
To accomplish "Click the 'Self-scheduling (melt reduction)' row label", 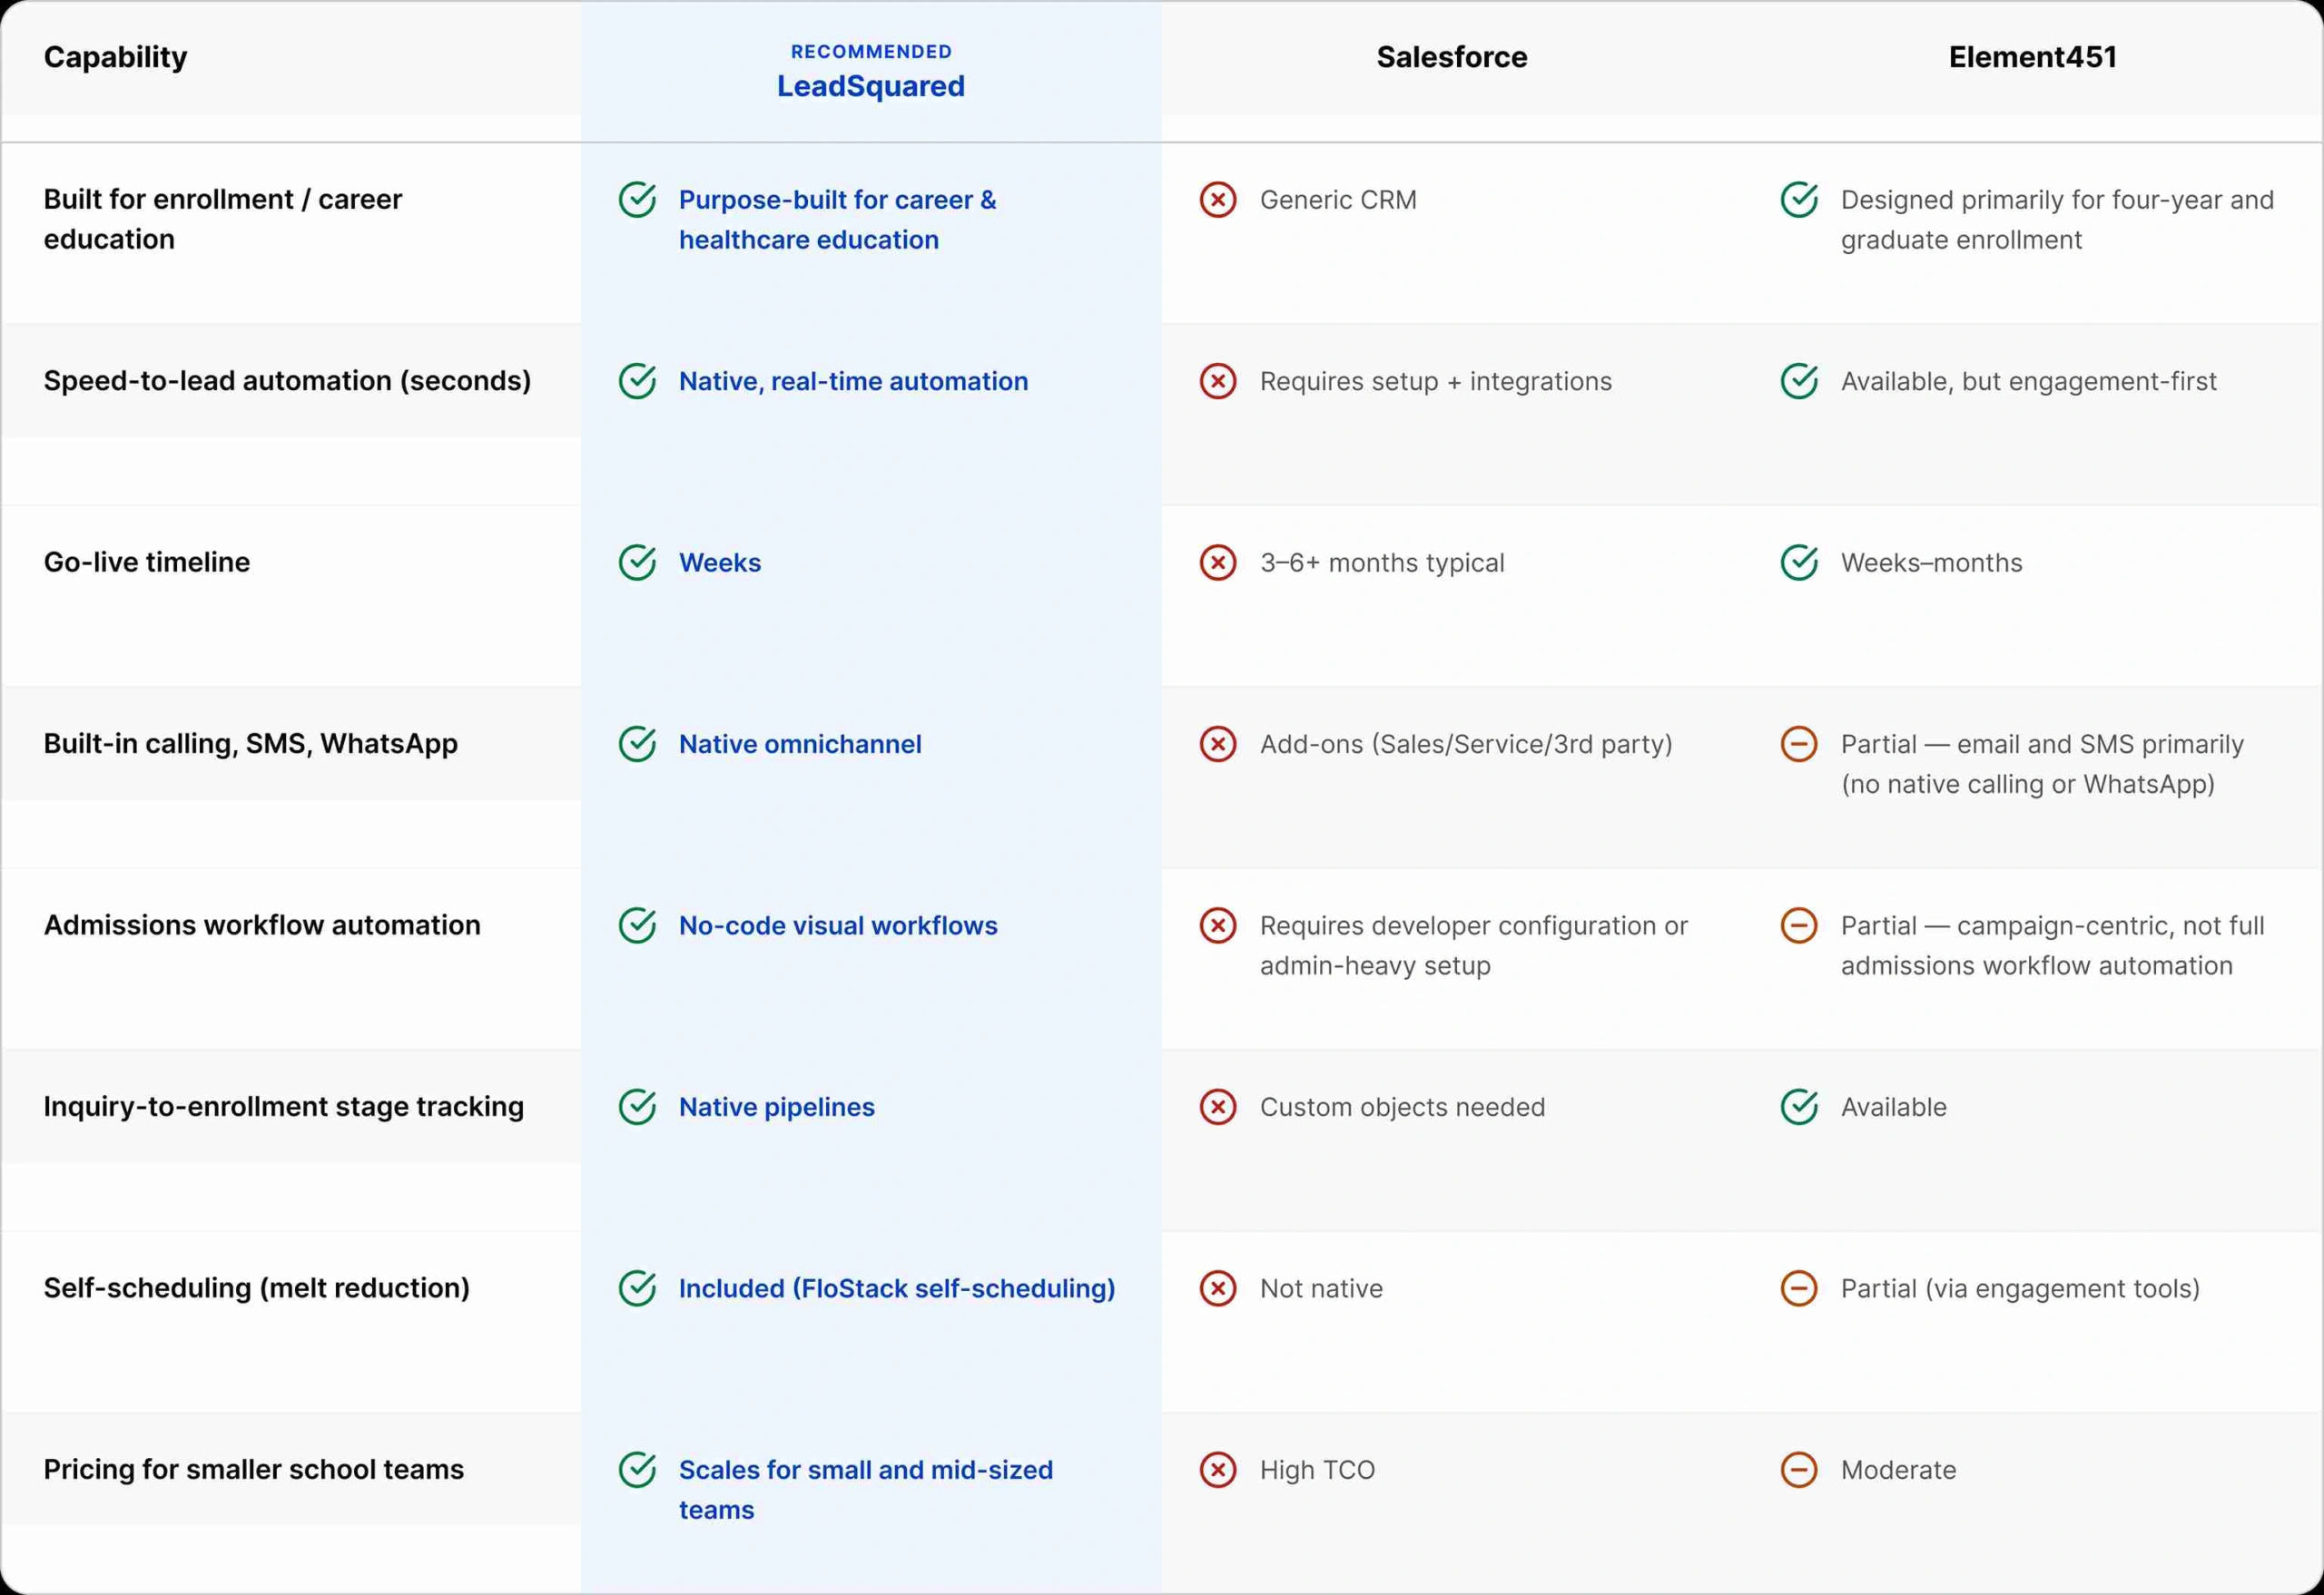I will click(257, 1288).
